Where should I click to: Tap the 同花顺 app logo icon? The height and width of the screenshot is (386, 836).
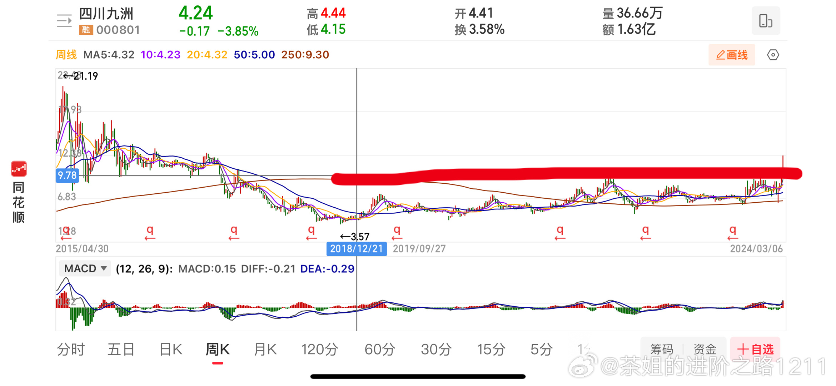pyautogui.click(x=19, y=169)
